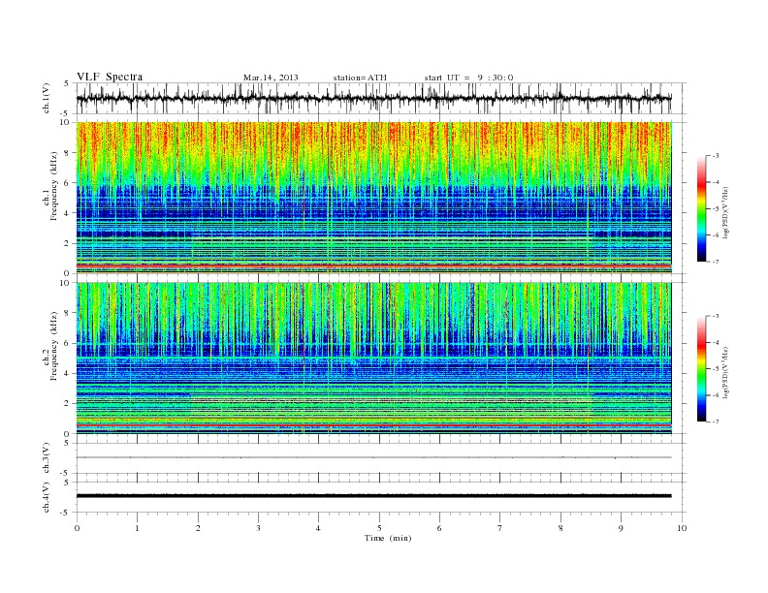Viewport: 768px width, 593px height.
Task: Click the ch.1 'Frequency (kHz)' axis label
Action: [54, 186]
